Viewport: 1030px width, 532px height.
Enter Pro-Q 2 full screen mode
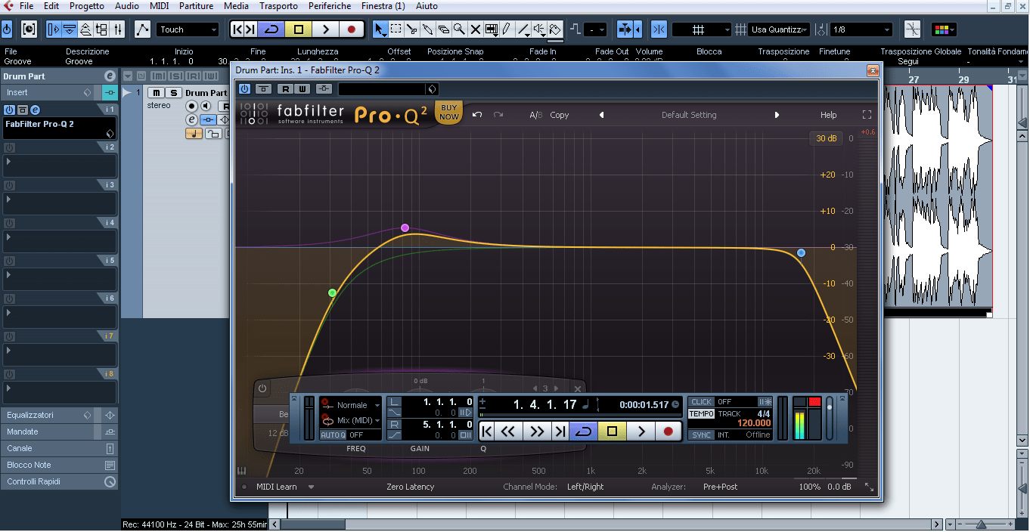[x=867, y=115]
